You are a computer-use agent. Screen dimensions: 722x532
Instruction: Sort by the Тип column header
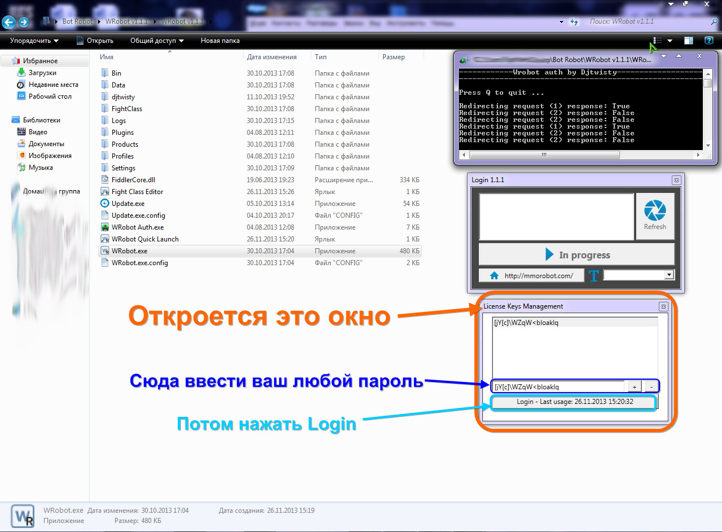[x=320, y=57]
